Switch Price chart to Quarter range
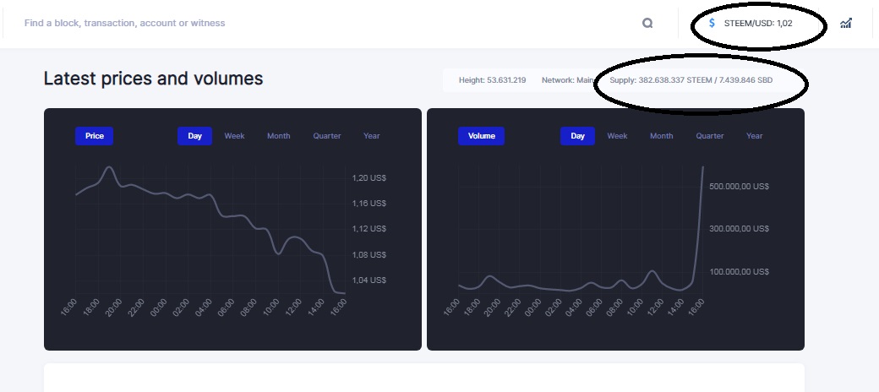The width and height of the screenshot is (879, 392). click(x=327, y=136)
